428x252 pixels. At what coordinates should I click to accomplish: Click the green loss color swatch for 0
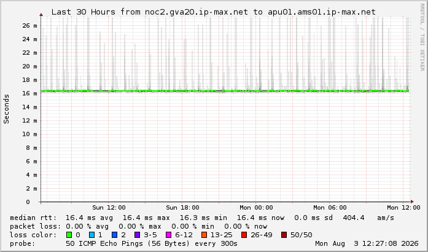point(69,235)
